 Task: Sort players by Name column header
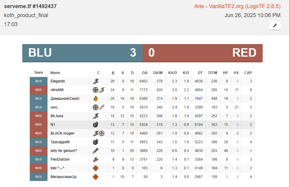pyautogui.click(x=55, y=73)
